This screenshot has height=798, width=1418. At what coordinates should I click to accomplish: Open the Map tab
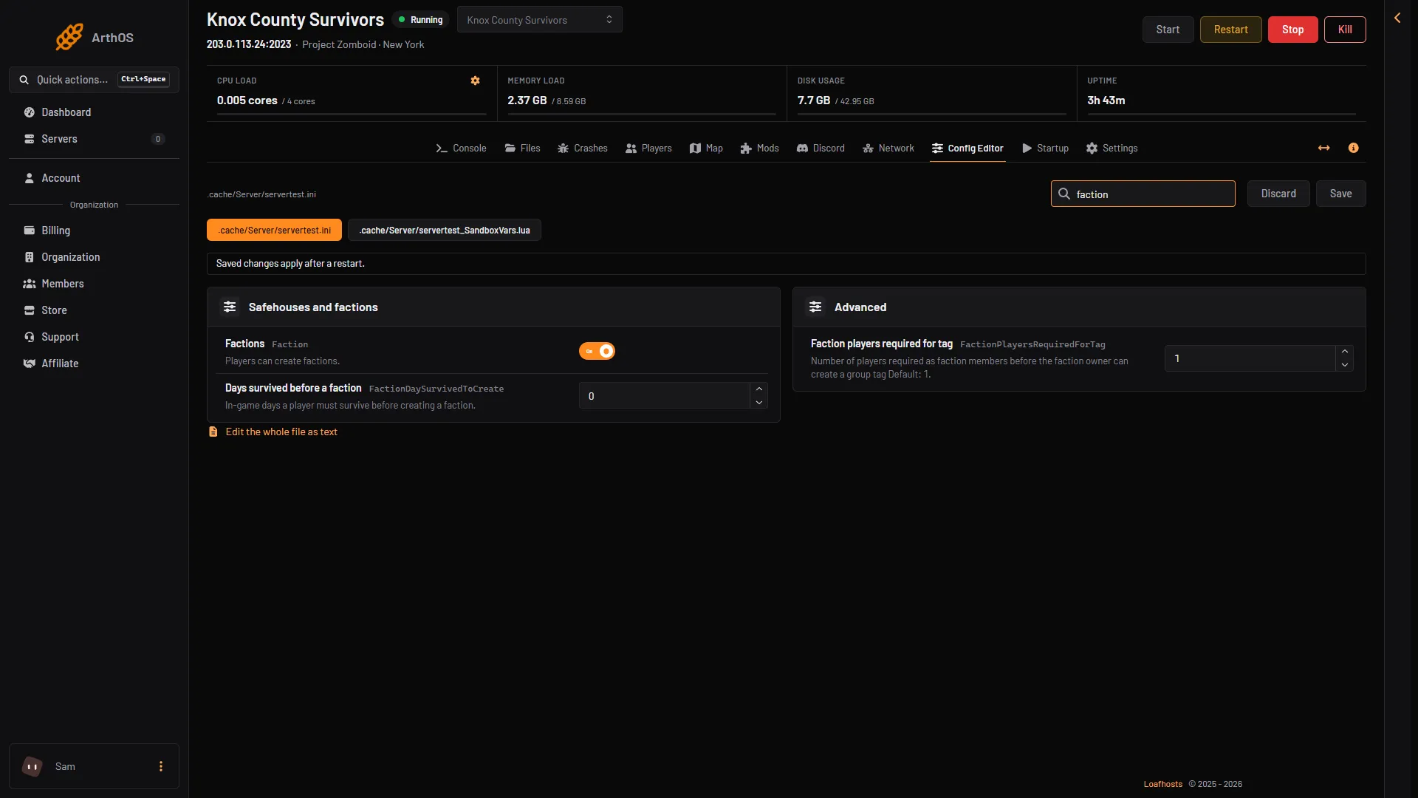click(x=706, y=149)
